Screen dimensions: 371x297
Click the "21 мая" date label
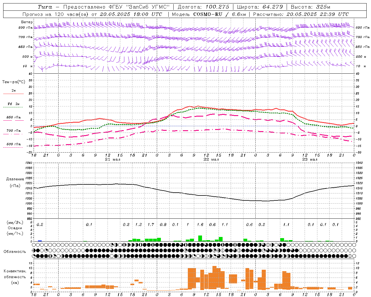point(112,160)
